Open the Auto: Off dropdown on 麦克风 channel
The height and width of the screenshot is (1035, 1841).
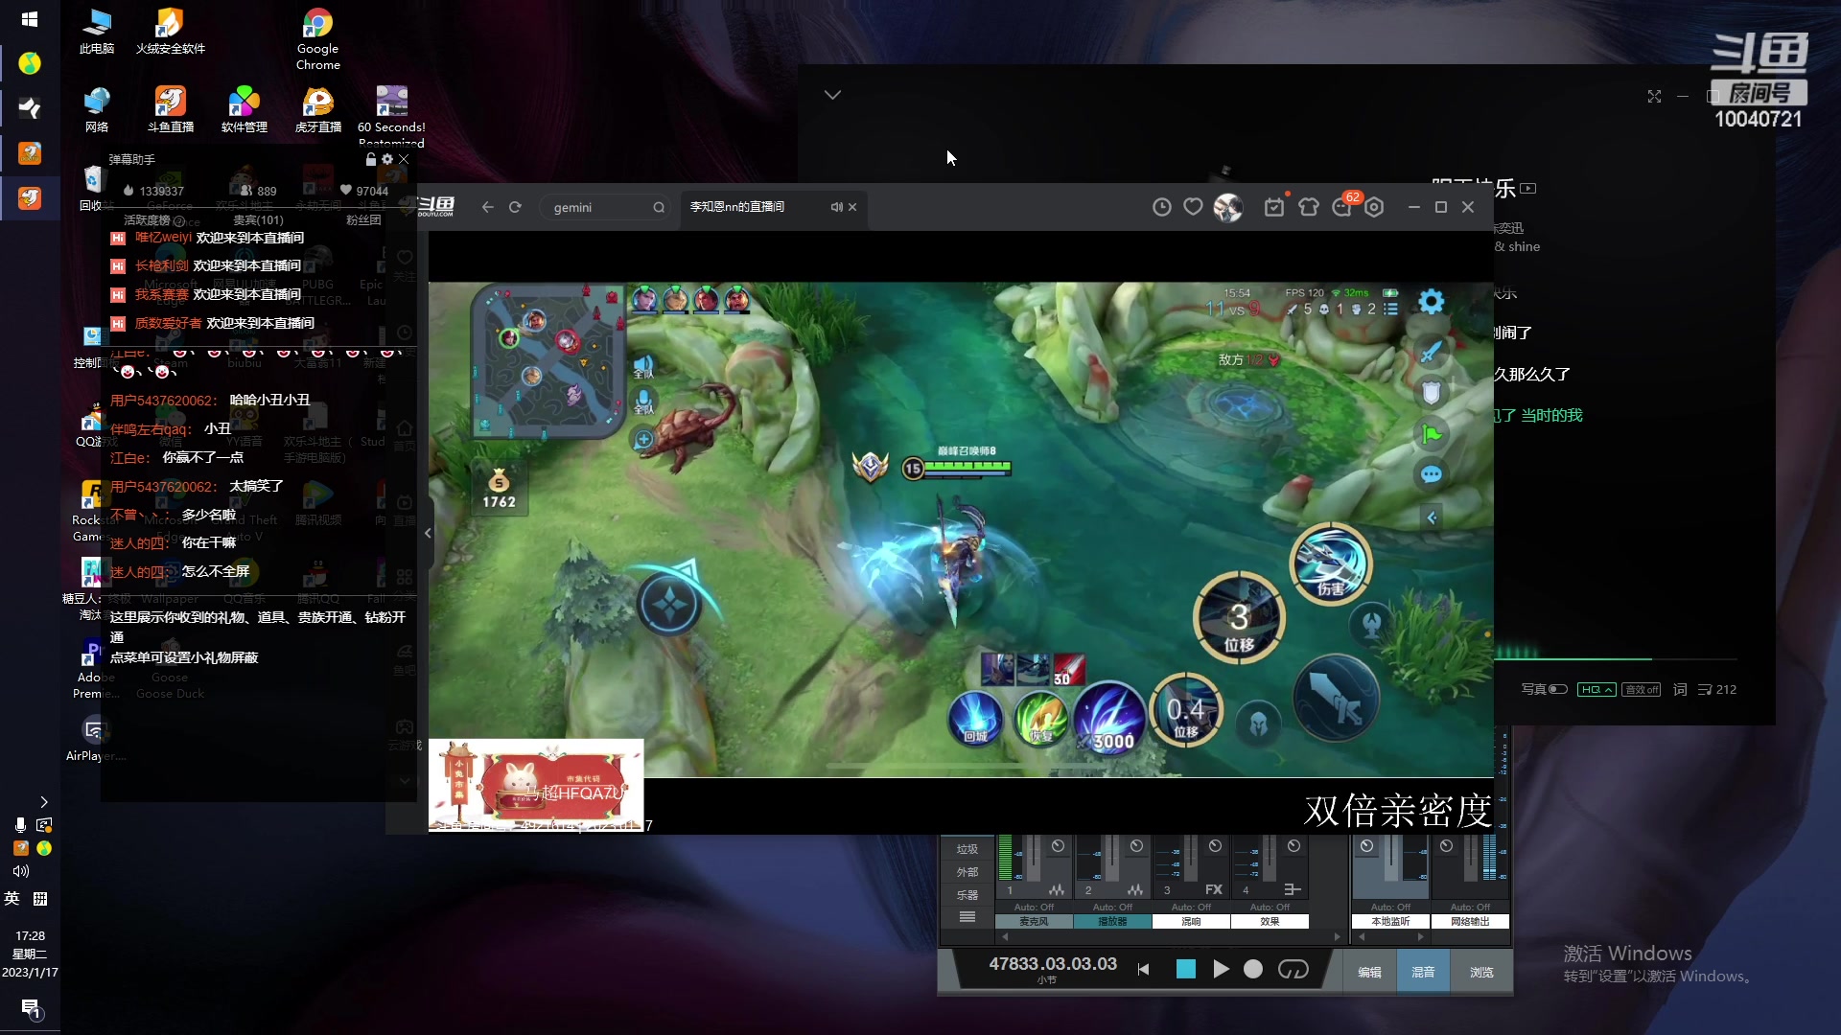[1034, 907]
